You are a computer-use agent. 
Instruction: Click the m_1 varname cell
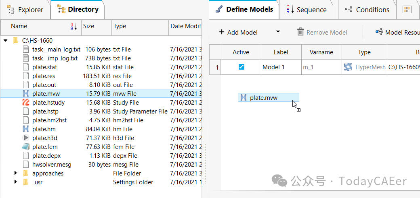[x=321, y=67]
